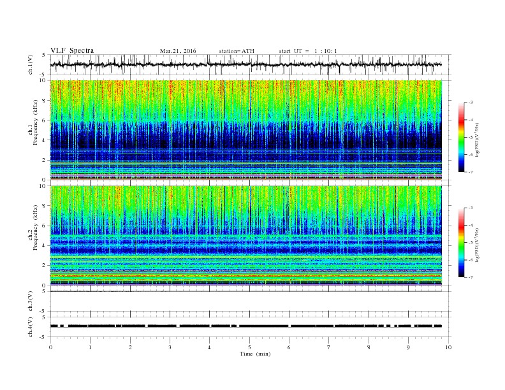Select the ch.1 "Frequency (kHz)" axis label
The height and width of the screenshot is (390, 505).
[35, 122]
